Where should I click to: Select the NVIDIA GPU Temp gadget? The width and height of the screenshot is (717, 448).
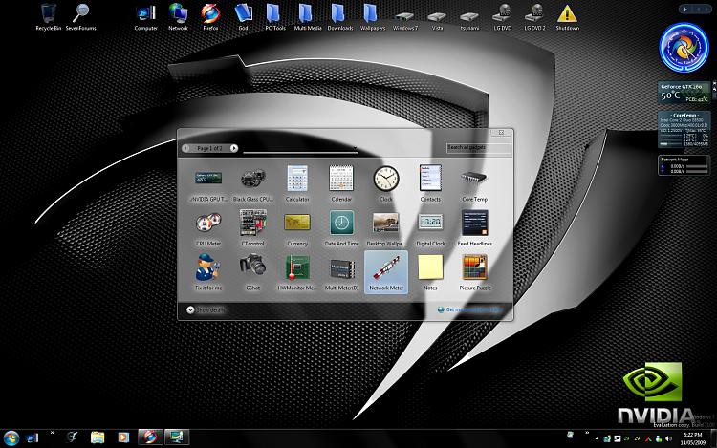(208, 184)
